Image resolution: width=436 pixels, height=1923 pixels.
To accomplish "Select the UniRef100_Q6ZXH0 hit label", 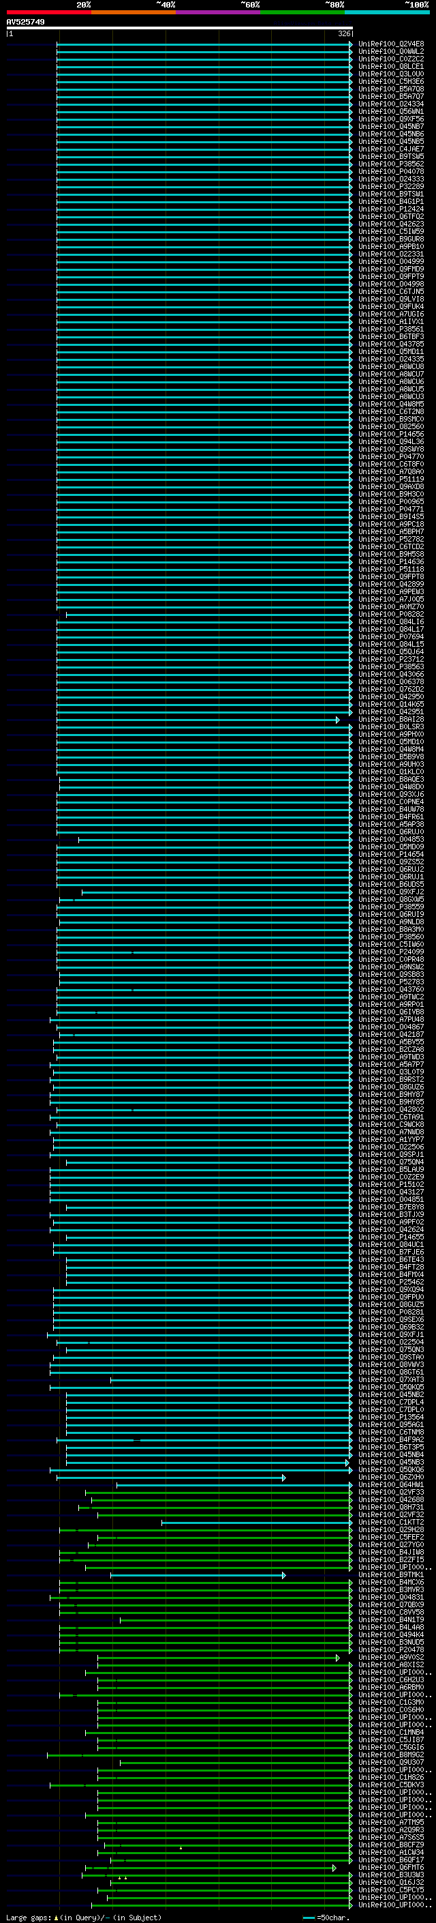I will click(x=391, y=1478).
